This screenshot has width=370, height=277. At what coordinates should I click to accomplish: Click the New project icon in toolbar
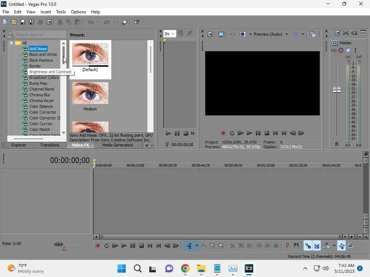[5, 22]
